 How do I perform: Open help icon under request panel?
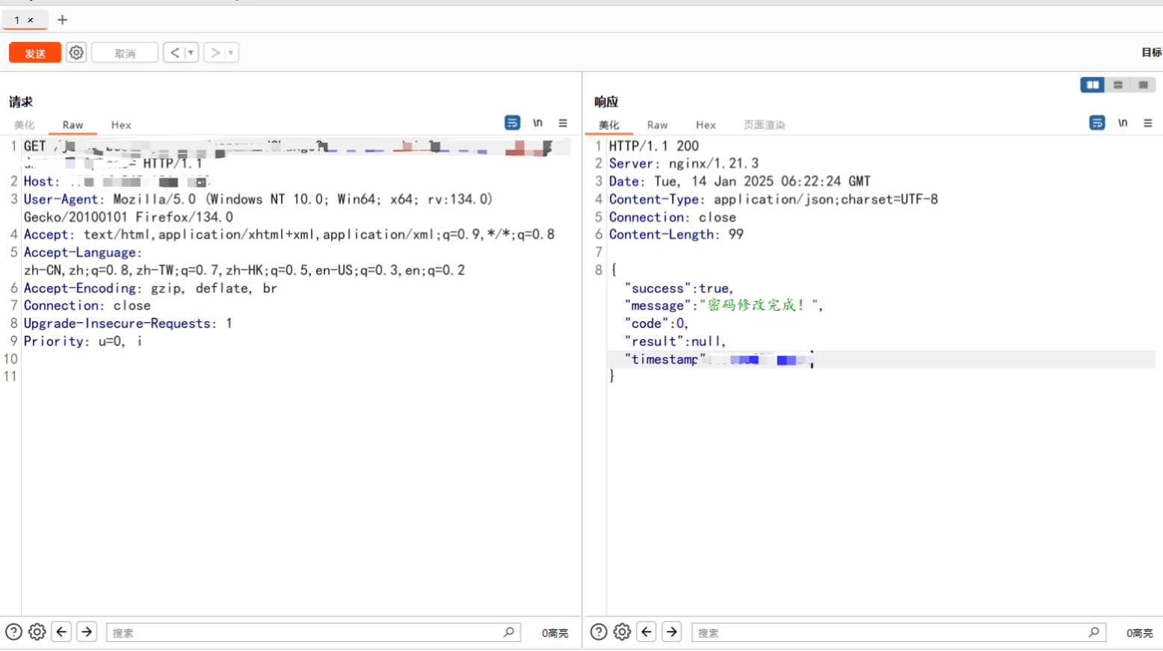tap(13, 632)
